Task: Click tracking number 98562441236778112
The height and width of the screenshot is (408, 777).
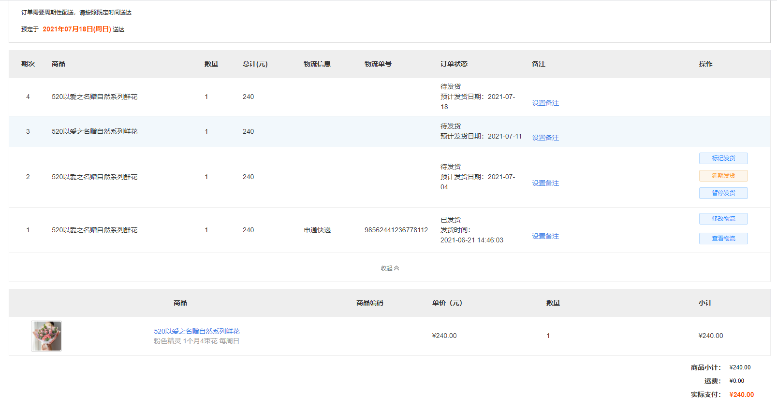Action: [396, 230]
